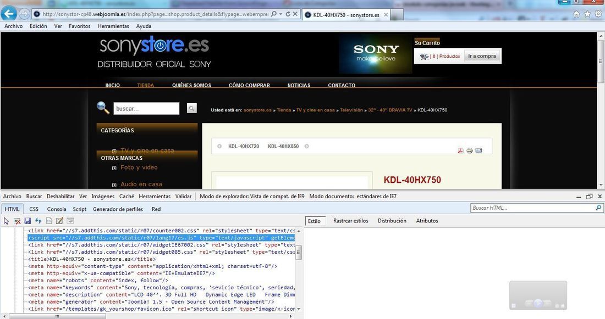Open the Atributos pane tab
The image size is (605, 319).
pyautogui.click(x=427, y=221)
